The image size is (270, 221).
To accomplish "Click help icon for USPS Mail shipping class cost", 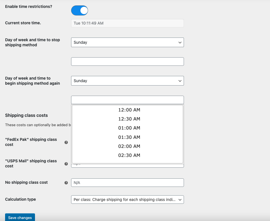I will [x=66, y=164].
